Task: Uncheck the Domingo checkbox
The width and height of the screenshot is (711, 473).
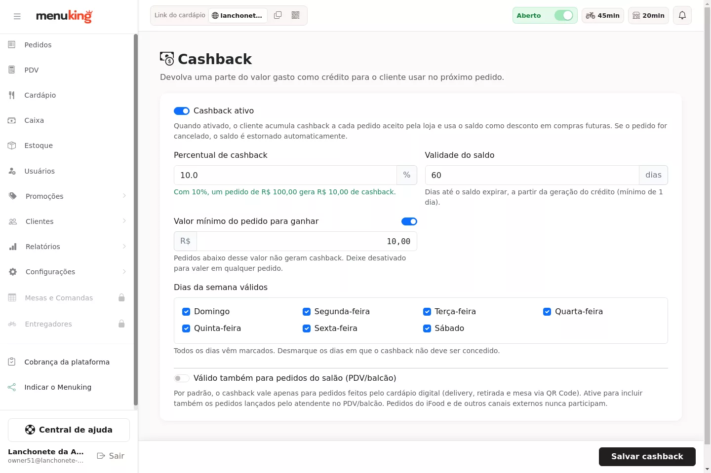Action: click(x=186, y=312)
